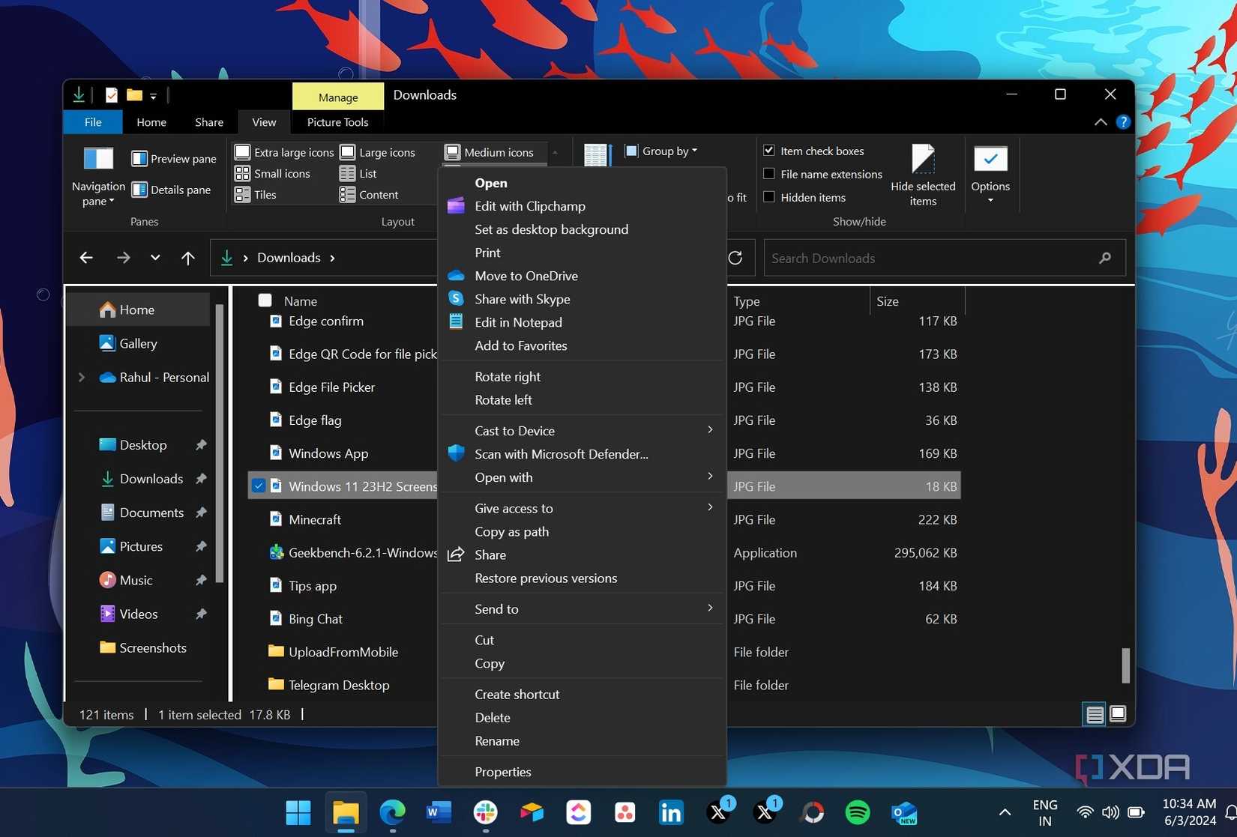1237x837 pixels.
Task: Enable the Preview pane
Action: point(173,158)
